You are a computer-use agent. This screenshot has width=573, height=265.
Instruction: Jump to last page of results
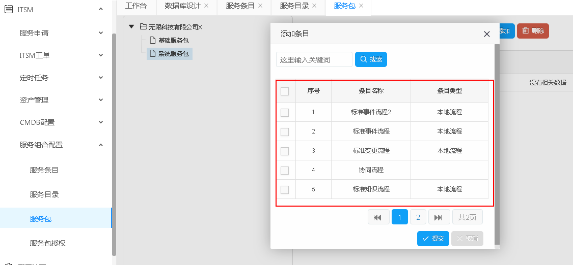(x=439, y=217)
